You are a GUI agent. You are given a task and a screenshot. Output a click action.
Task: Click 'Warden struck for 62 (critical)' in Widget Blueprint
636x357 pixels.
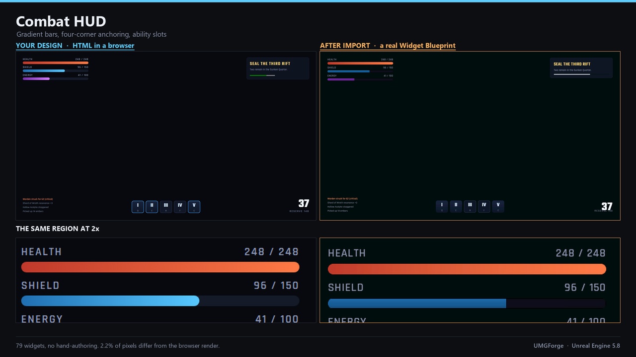pos(342,199)
